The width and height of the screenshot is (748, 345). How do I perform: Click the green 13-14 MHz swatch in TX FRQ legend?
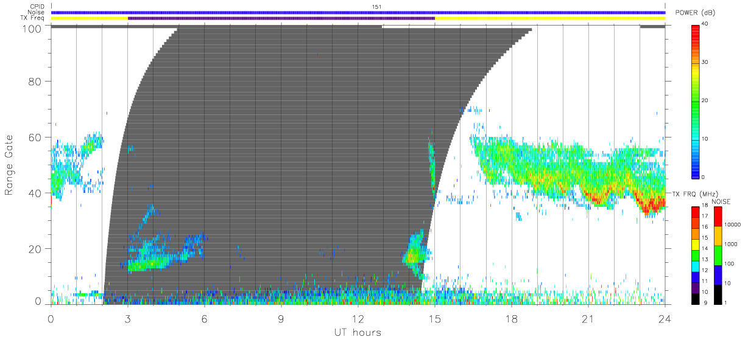click(696, 255)
